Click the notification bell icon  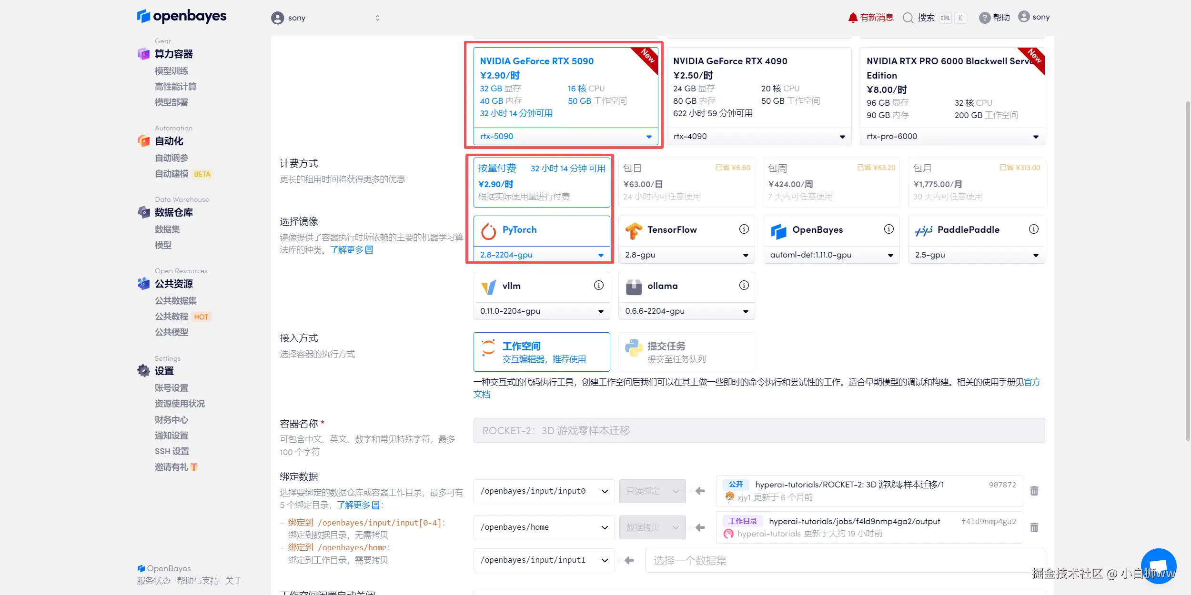852,18
